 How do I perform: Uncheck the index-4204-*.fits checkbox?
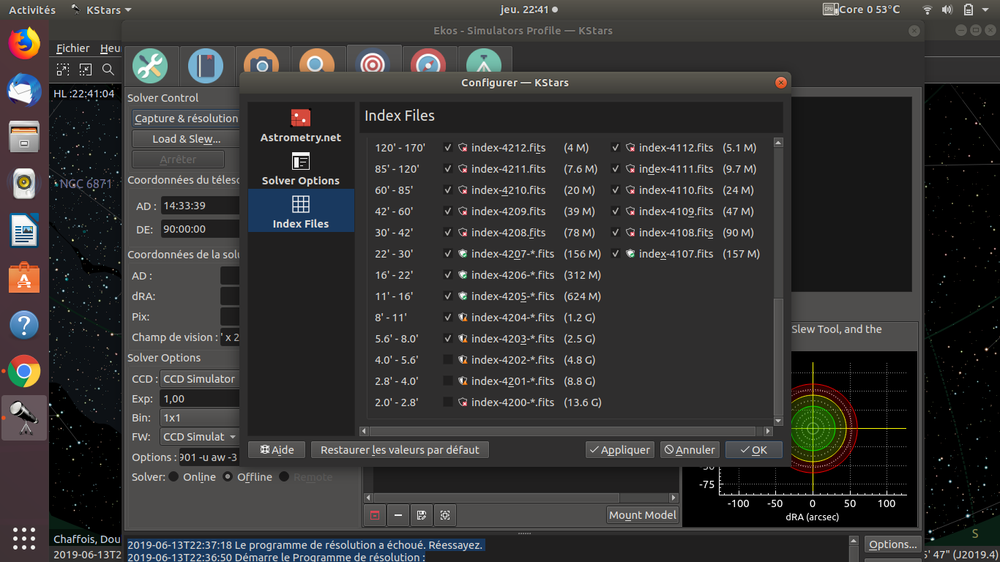448,318
